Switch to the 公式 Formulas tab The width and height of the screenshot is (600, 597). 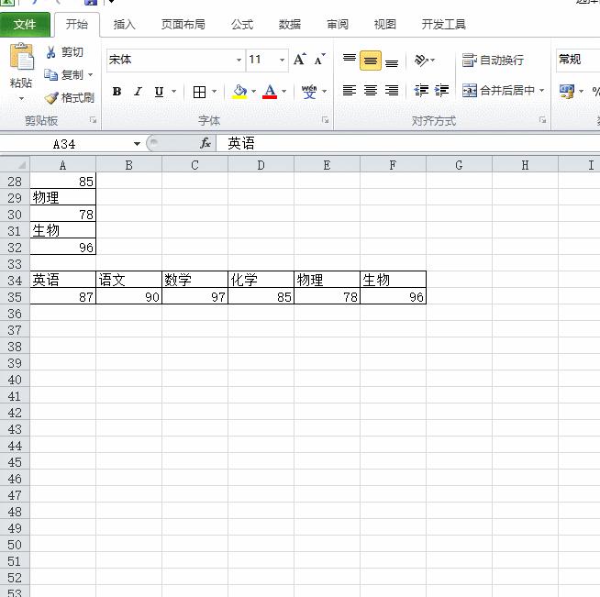click(242, 25)
